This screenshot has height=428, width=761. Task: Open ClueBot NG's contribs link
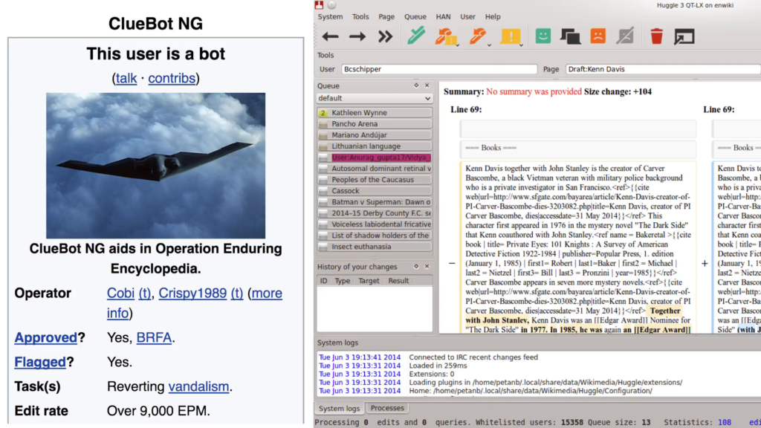pyautogui.click(x=172, y=78)
